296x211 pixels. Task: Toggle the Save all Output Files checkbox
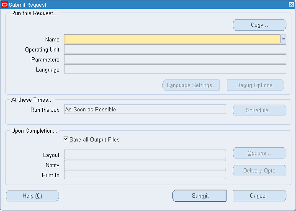tap(66, 139)
